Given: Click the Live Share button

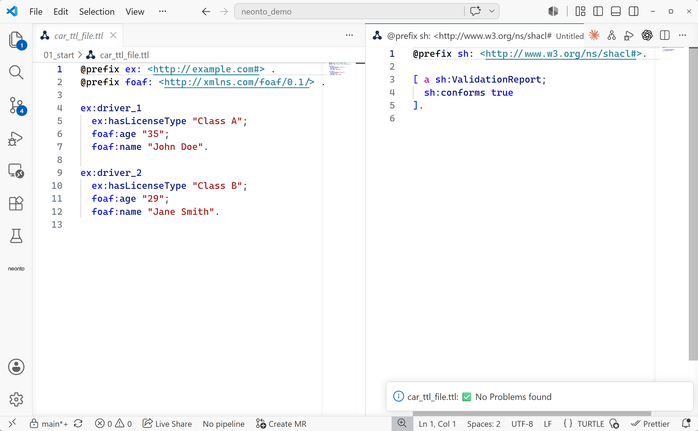Looking at the screenshot, I should (167, 424).
